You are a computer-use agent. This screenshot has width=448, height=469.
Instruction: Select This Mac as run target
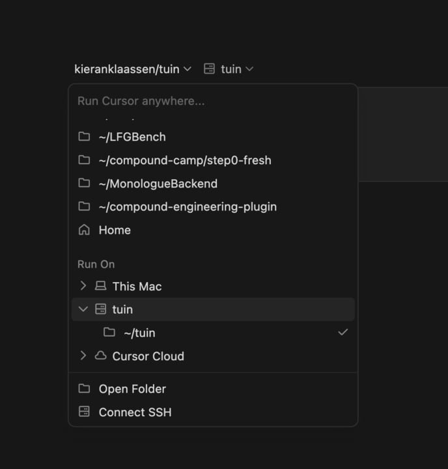pyautogui.click(x=213, y=286)
